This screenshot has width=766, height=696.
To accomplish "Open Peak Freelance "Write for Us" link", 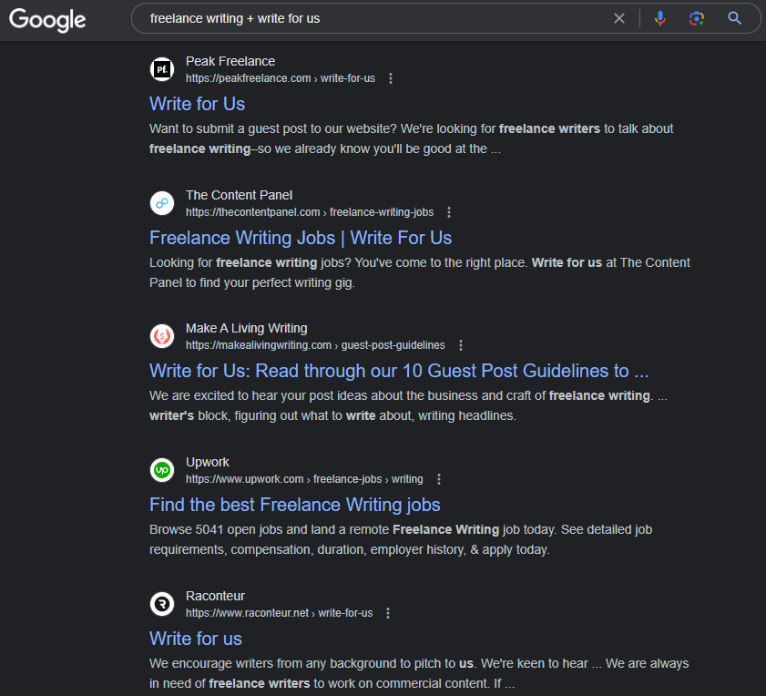I will tap(197, 104).
